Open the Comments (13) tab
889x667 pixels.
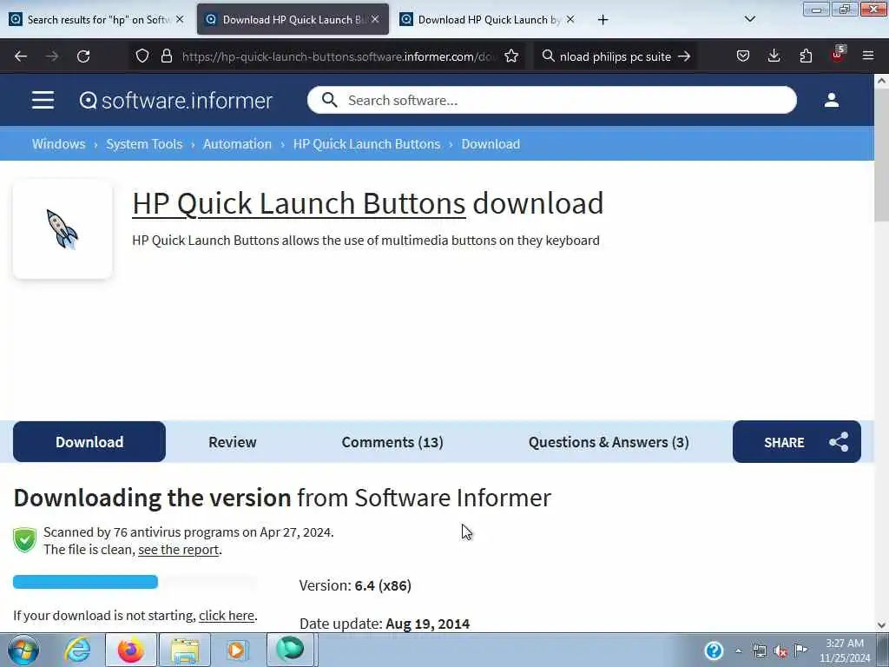(x=392, y=442)
